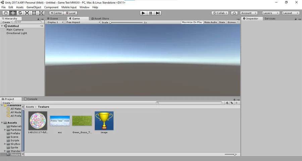Open the File menu
Viewport: 302px width, 161px height.
pyautogui.click(x=3, y=7)
